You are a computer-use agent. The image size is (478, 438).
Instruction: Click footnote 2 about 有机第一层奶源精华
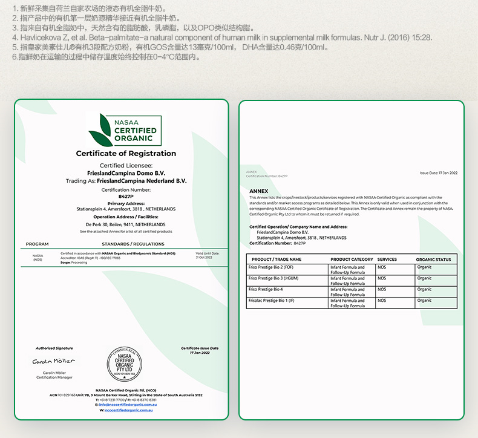pos(96,18)
